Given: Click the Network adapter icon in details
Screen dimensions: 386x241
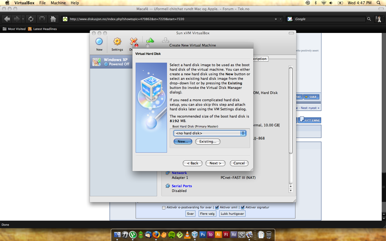Looking at the screenshot, I should point(168,173).
